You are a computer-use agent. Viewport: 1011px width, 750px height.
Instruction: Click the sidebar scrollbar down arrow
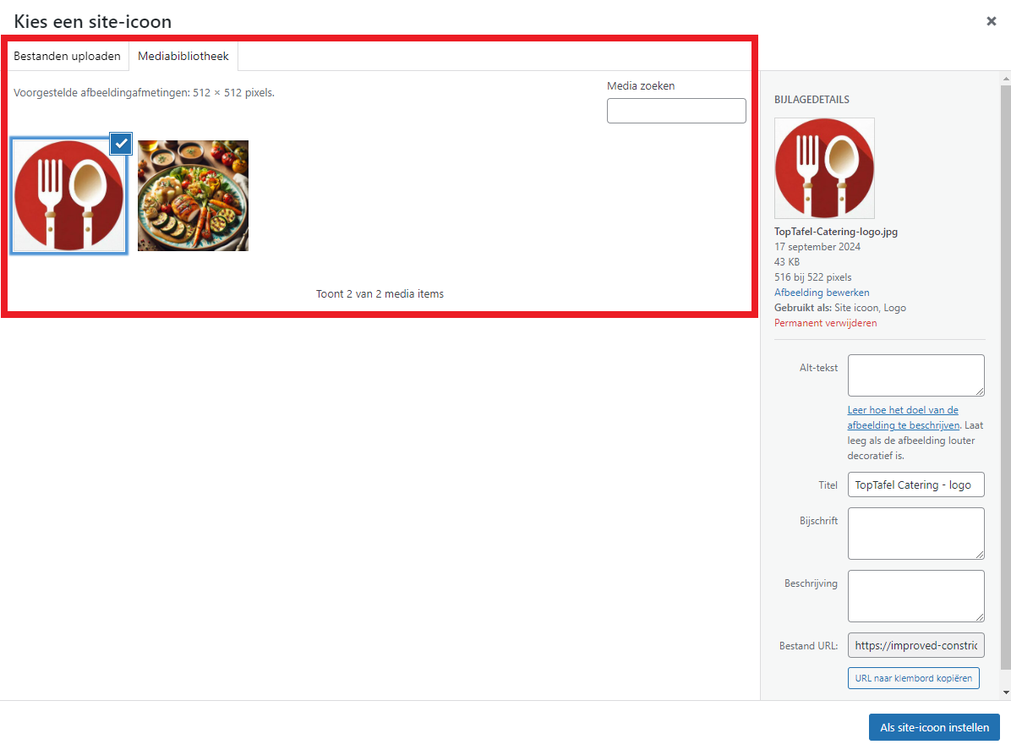coord(1006,693)
